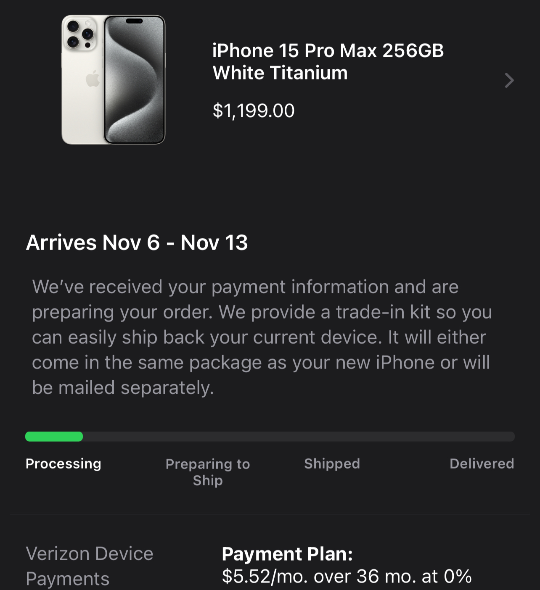This screenshot has height=590, width=540.
Task: Tap the rear camera module in product image
Action: 80,34
